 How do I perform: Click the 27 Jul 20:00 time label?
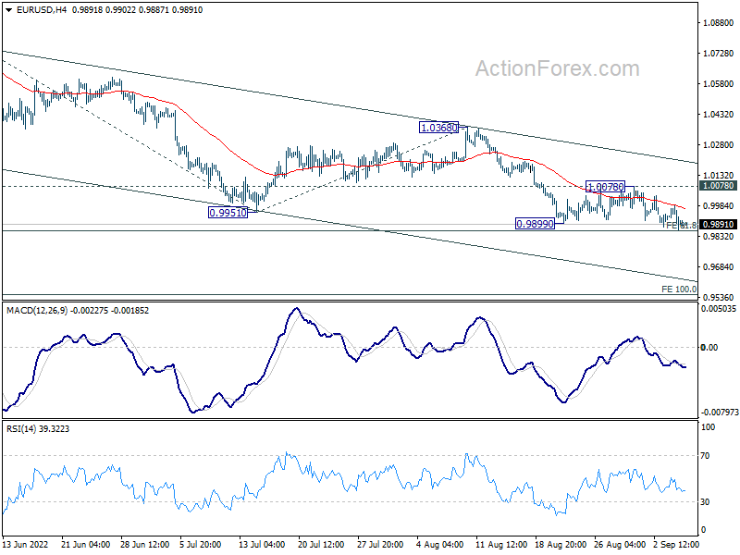click(380, 545)
